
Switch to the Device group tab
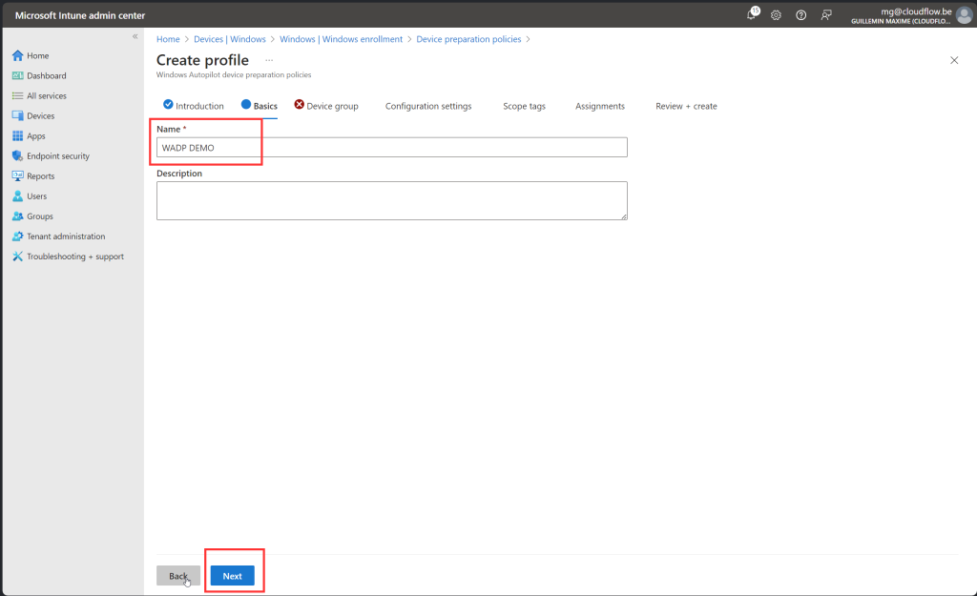pyautogui.click(x=326, y=106)
